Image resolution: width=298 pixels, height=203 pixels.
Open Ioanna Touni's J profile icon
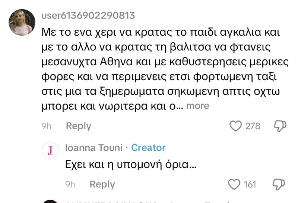(x=50, y=150)
